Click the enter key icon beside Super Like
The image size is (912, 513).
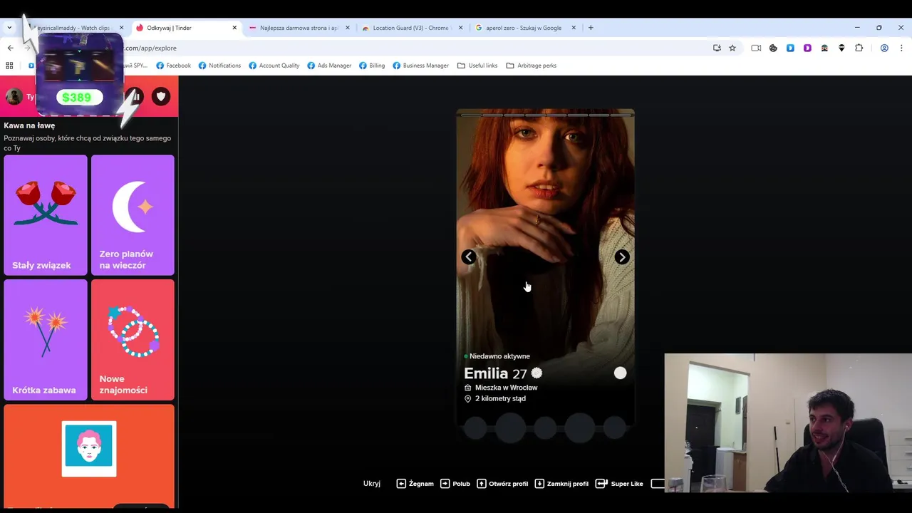click(x=601, y=483)
